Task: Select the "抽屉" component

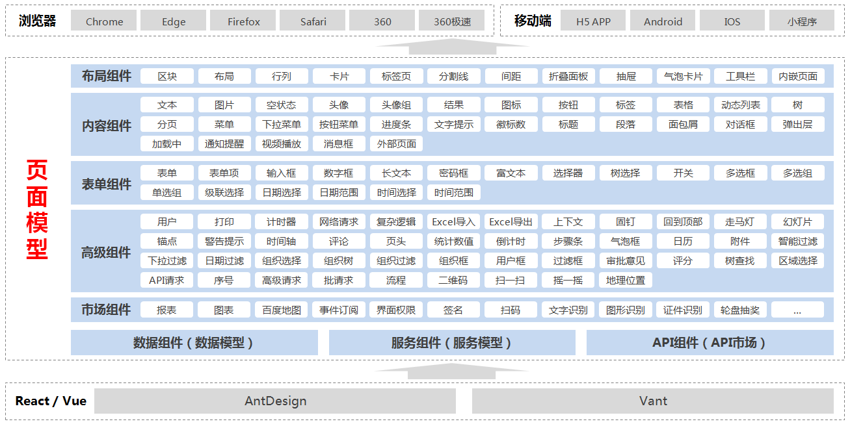Action: pyautogui.click(x=626, y=76)
